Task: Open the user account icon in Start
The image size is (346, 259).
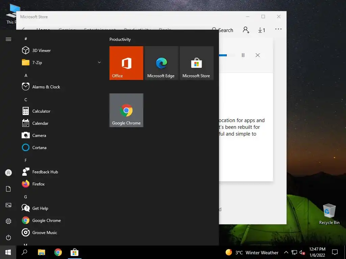Action: click(8, 173)
